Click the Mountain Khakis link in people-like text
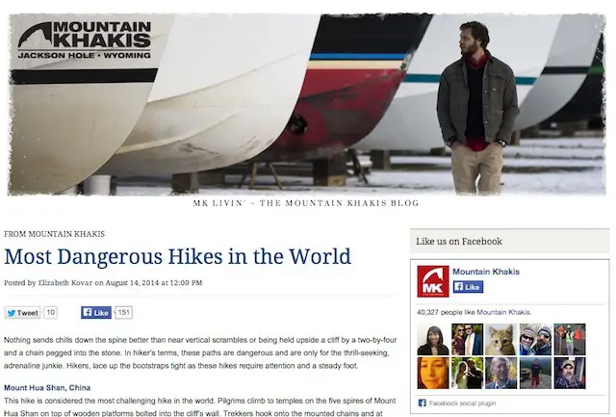Image resolution: width=616 pixels, height=417 pixels. pos(503,312)
